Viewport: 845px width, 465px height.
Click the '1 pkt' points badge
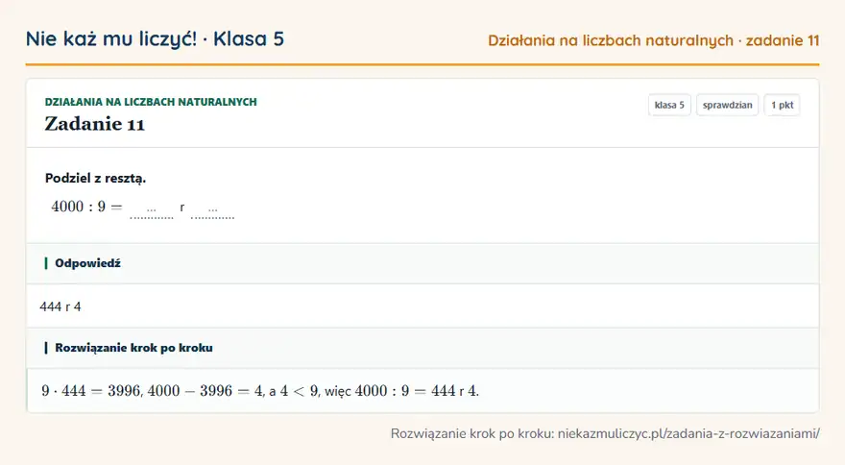[x=782, y=105]
